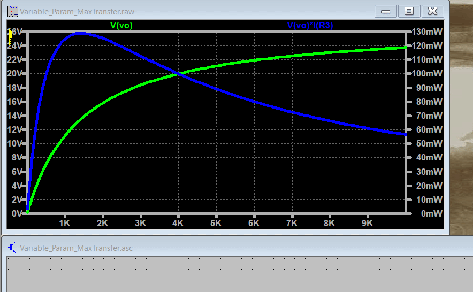
Task: Click the 5K tick on the horizontal axis
Action: (216, 222)
